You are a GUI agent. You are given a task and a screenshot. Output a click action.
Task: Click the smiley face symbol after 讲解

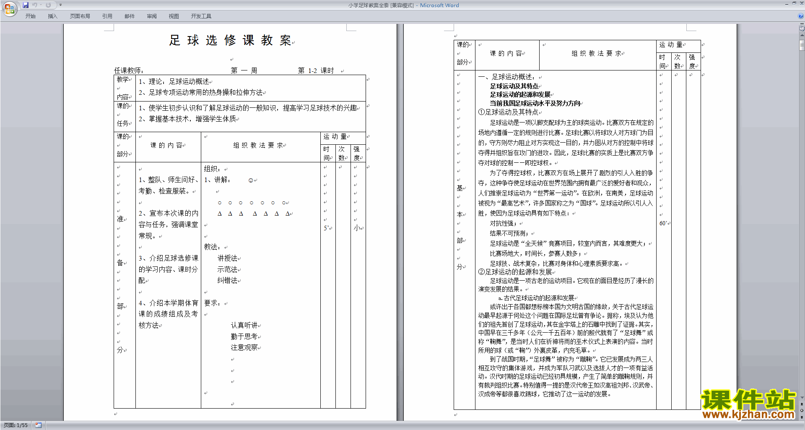(251, 180)
